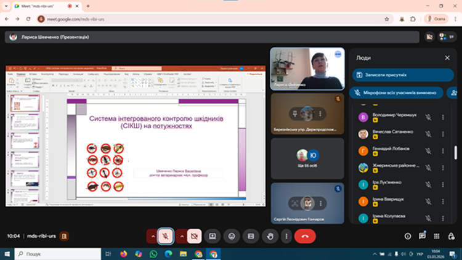Click the Записати присутніх button
This screenshot has width=462, height=260.
(x=403, y=75)
